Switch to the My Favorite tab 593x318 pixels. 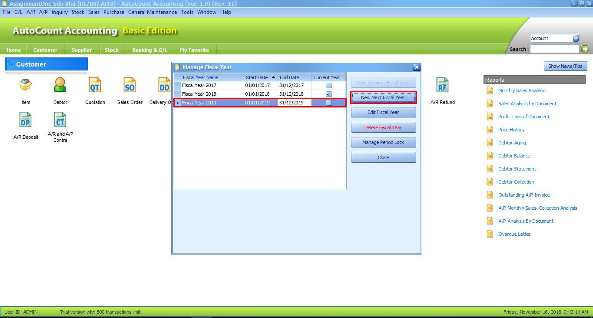(x=194, y=50)
